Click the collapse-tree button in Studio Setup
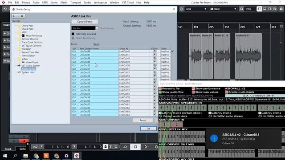Image resolution: width=285 pixels, height=160 pixels. pyautogui.click(x=22, y=16)
